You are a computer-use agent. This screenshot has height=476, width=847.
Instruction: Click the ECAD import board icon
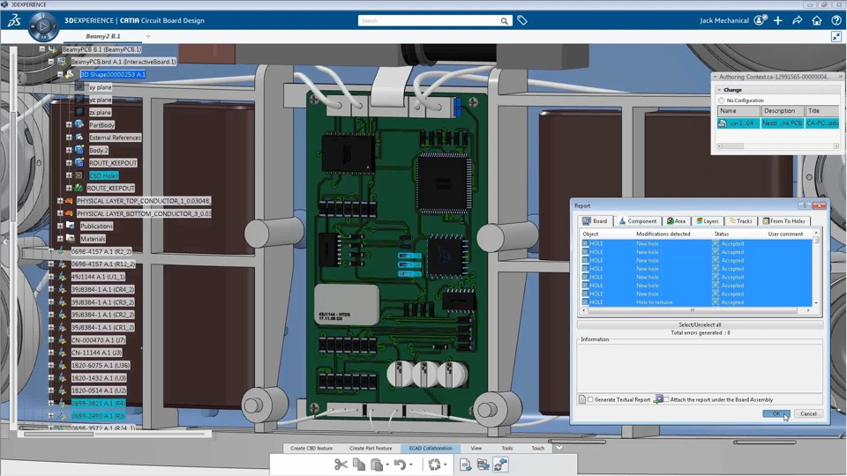[x=483, y=465]
